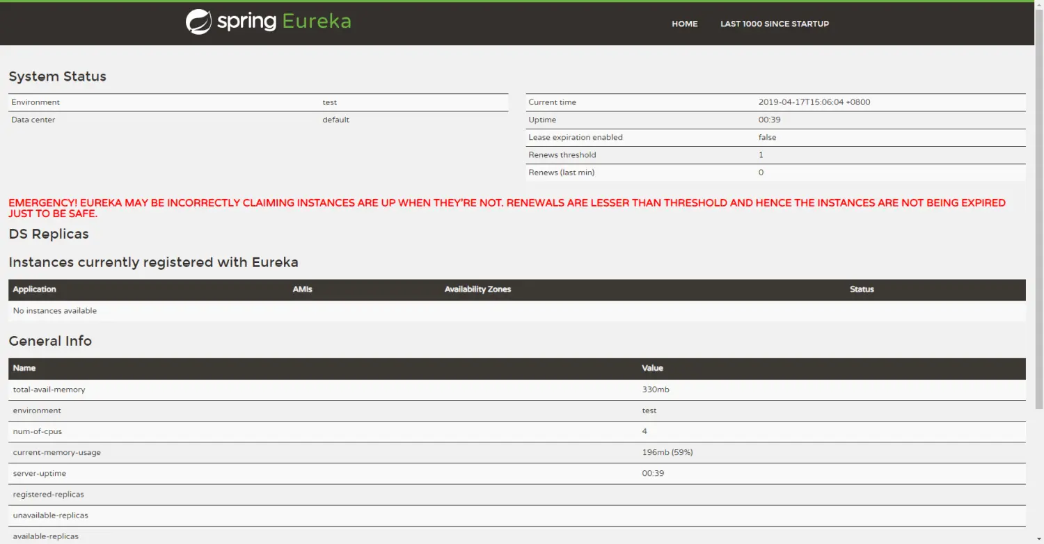Select the 330mb value
This screenshot has width=1044, height=544.
(x=656, y=390)
